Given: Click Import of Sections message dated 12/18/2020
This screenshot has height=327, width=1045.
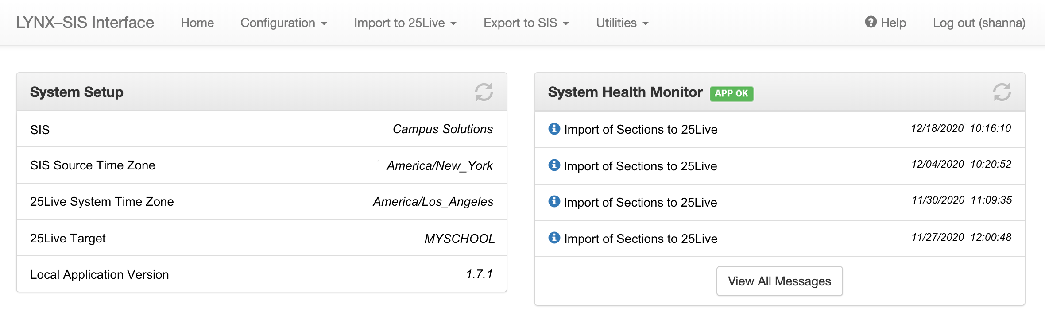Looking at the screenshot, I should [x=641, y=129].
